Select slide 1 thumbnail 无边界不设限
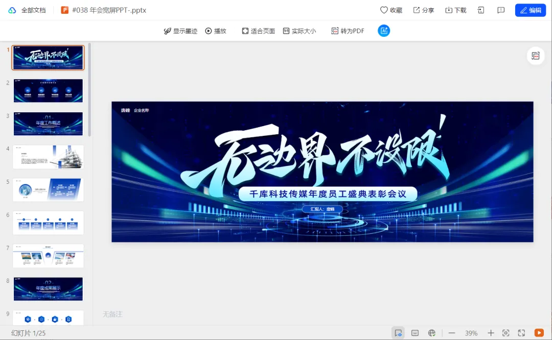The width and height of the screenshot is (552, 340). click(48, 58)
